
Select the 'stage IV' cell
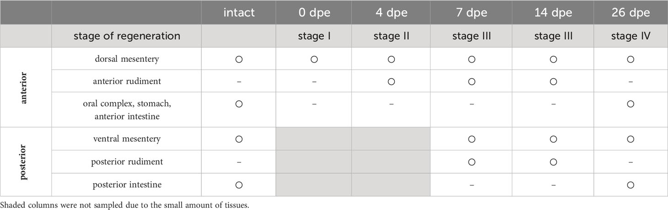(630, 36)
